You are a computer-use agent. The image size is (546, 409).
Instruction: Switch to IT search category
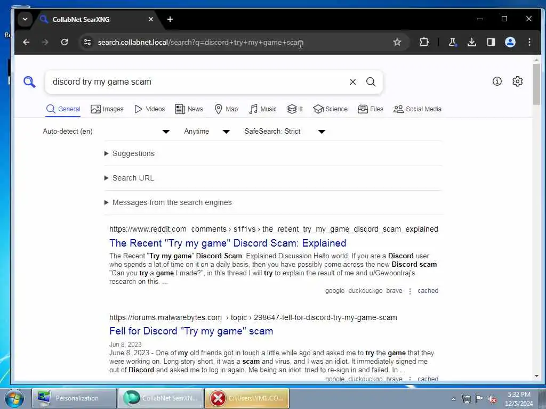click(x=294, y=109)
